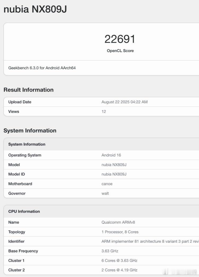Click the Upload Date label
The height and width of the screenshot is (277, 199).
(20, 102)
